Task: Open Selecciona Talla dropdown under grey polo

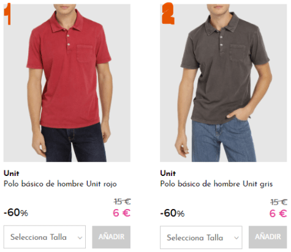Action: (201, 237)
